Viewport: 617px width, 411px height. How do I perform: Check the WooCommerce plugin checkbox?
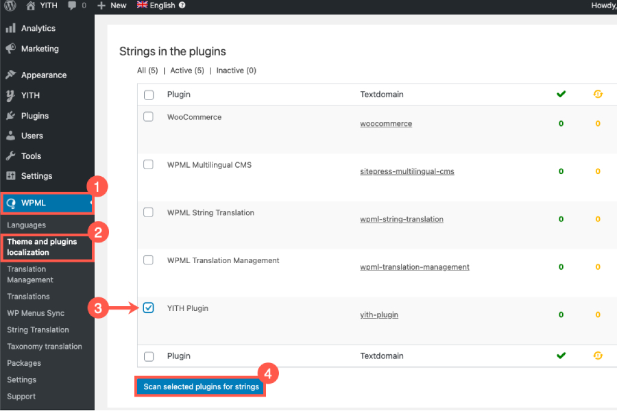point(148,116)
